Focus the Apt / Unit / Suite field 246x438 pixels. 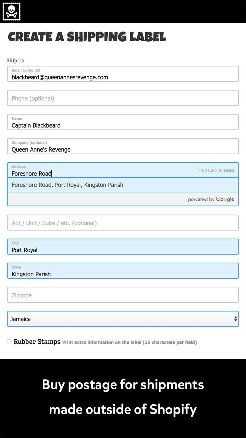[123, 223]
